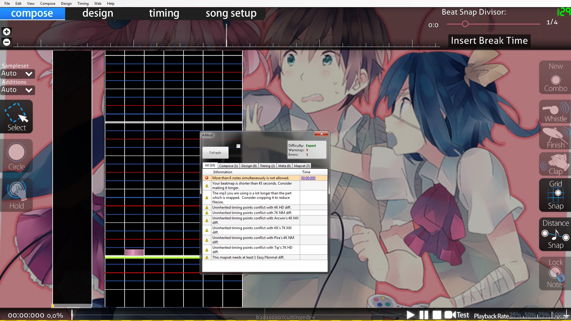Select the All (10) tab in AiMod
The image size is (571, 321).
tap(210, 166)
